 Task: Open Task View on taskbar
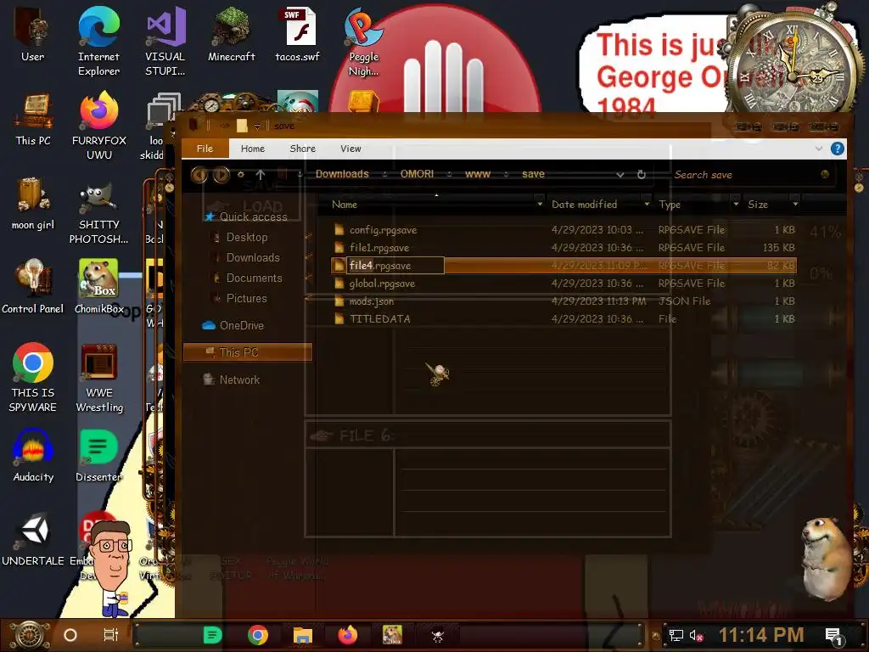[111, 635]
